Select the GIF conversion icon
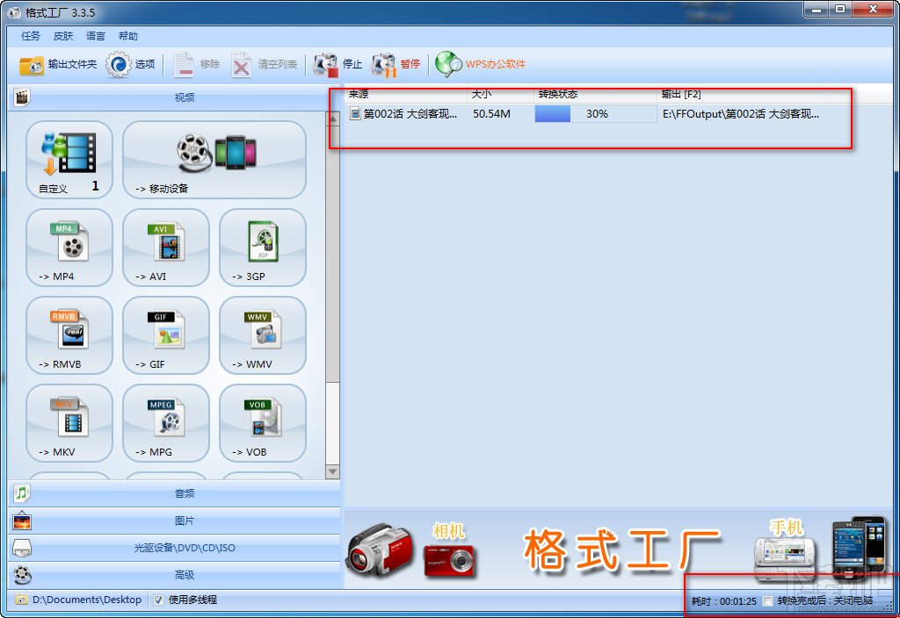Viewport: 900px width, 618px height. (166, 335)
